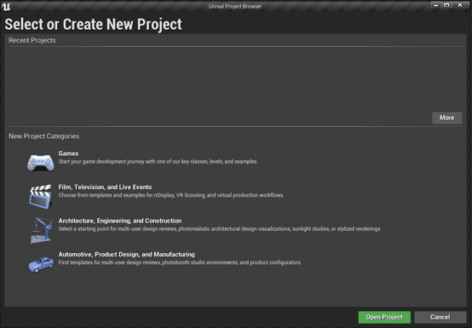
Task: Minimize the Unreal Project Browser window
Action: tap(435, 5)
